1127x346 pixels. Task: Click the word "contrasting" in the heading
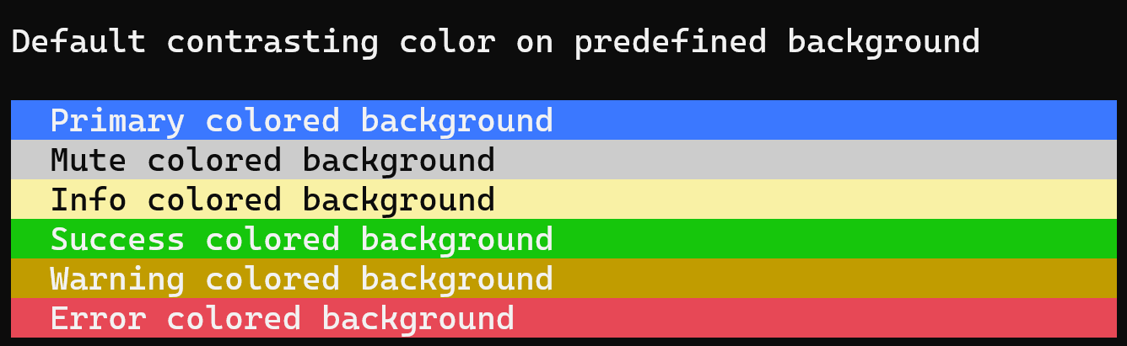pyautogui.click(x=272, y=42)
